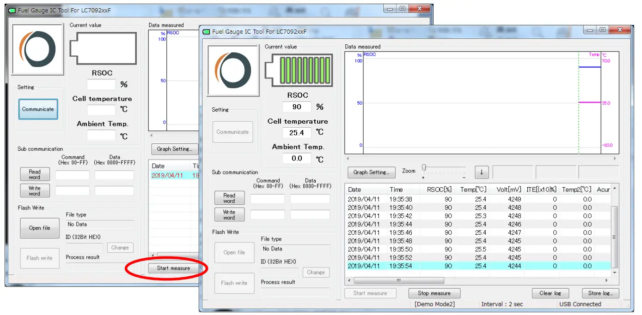Screen dimensions: 642x315
Task: Click the down-arrow icon beside the Zoom slider
Action: 481,172
